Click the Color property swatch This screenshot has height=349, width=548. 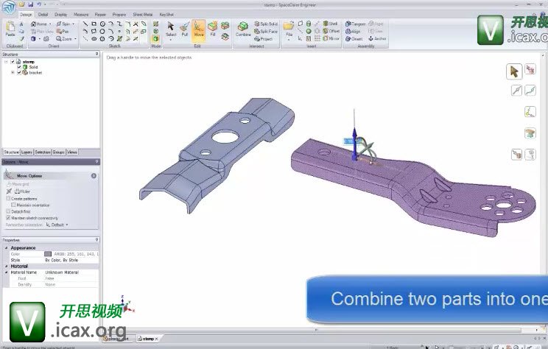[48, 254]
